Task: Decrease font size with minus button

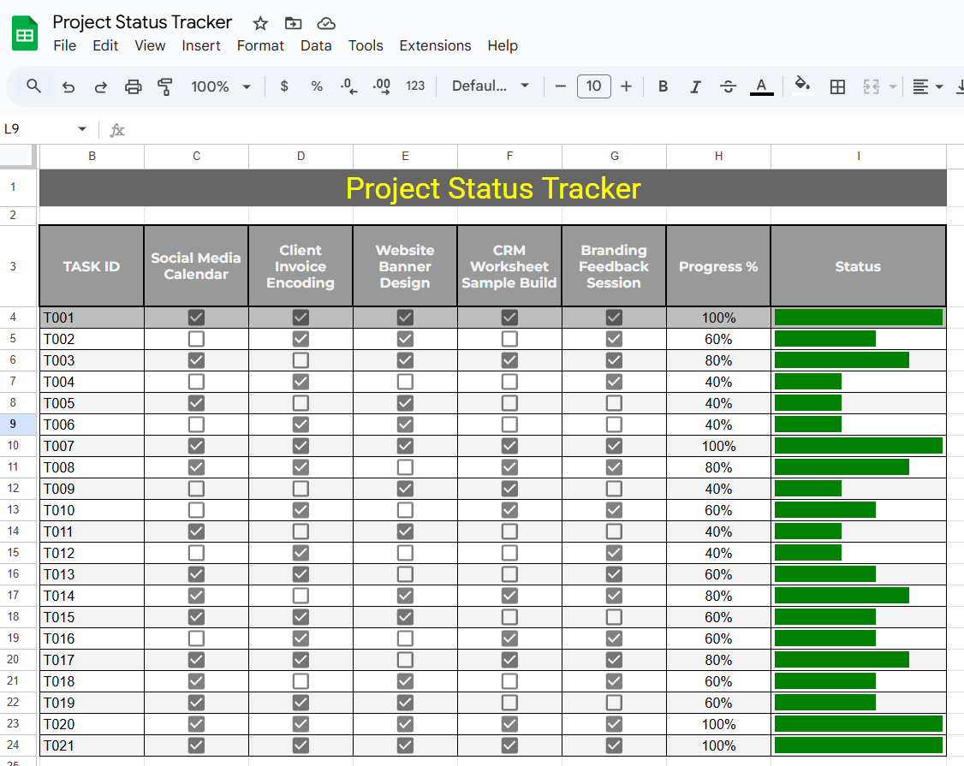Action: click(x=560, y=86)
